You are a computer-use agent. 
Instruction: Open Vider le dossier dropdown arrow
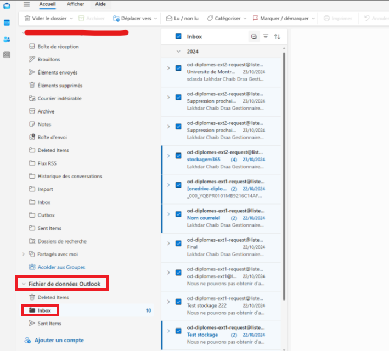pos(71,18)
